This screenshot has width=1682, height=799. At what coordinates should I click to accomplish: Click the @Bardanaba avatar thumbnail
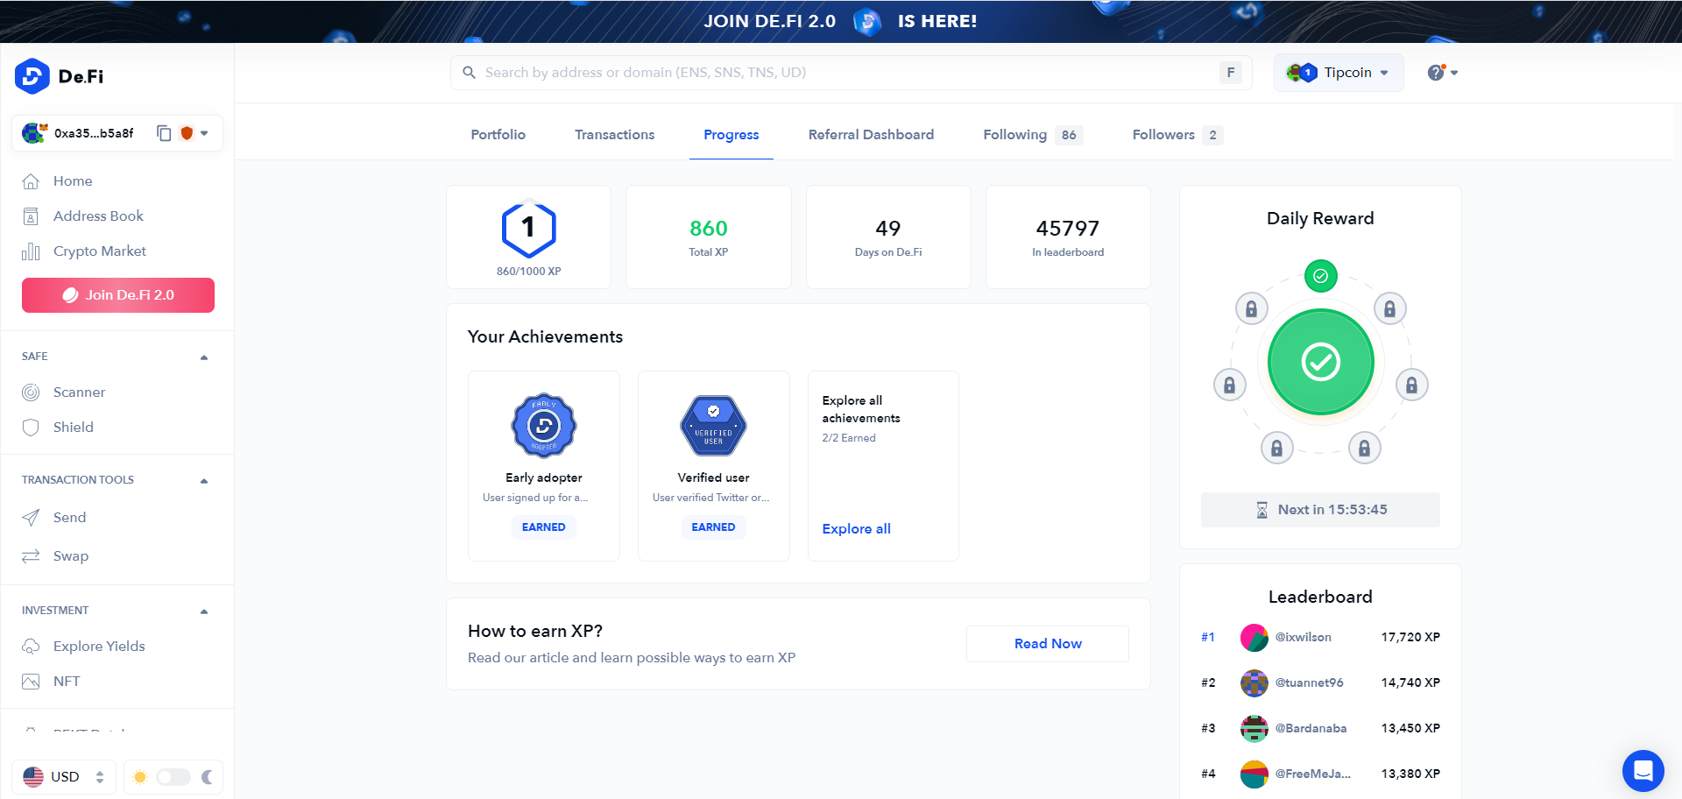point(1254,729)
